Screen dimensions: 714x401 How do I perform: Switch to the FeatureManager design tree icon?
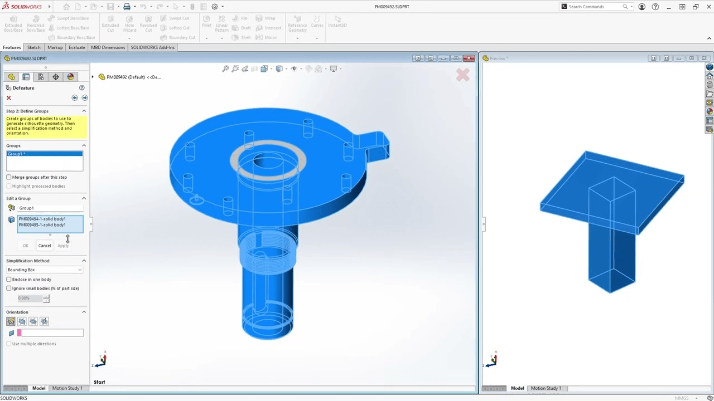(11, 77)
